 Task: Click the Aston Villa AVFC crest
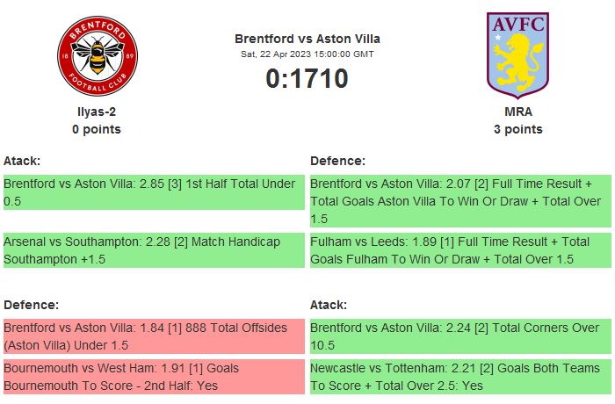(517, 54)
